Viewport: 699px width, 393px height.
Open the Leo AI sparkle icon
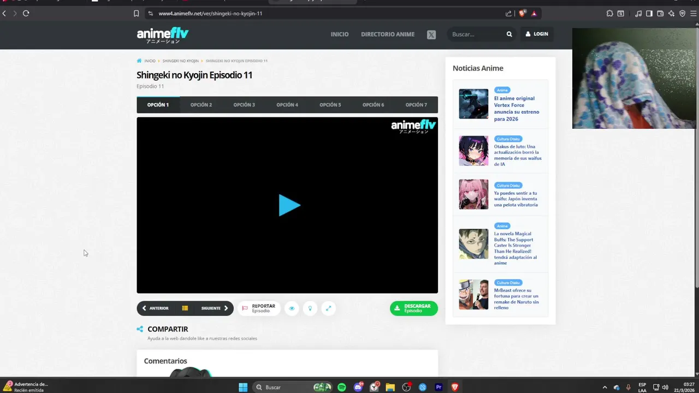(671, 13)
